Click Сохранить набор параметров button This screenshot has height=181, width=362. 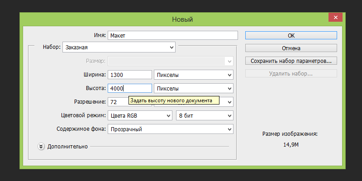point(291,61)
